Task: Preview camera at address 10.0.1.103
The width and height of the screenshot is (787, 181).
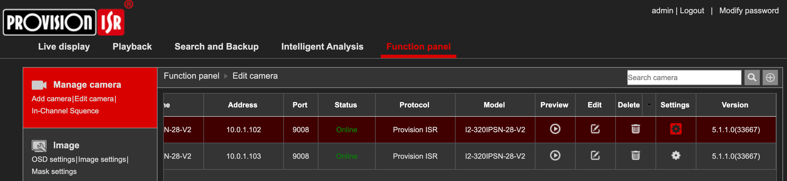Action: (x=555, y=155)
